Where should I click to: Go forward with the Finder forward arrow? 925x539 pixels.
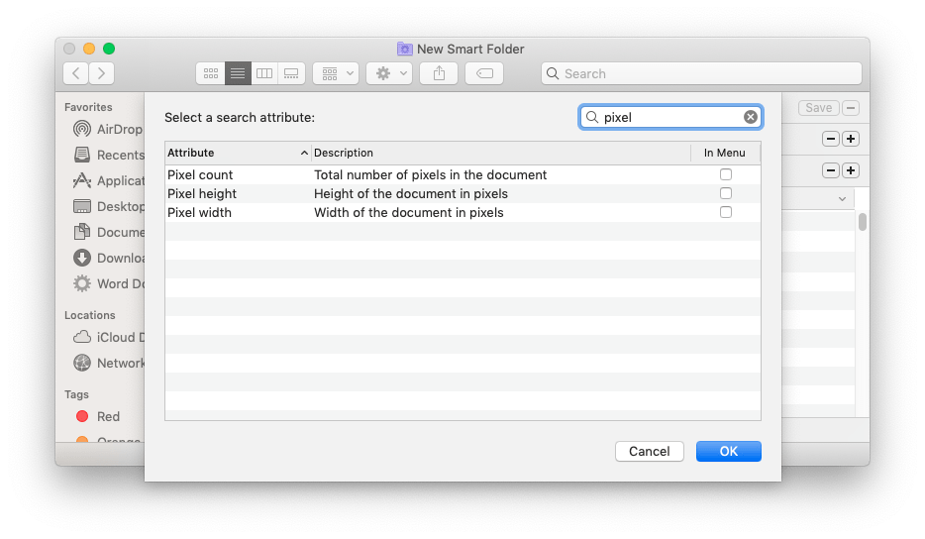[x=101, y=73]
